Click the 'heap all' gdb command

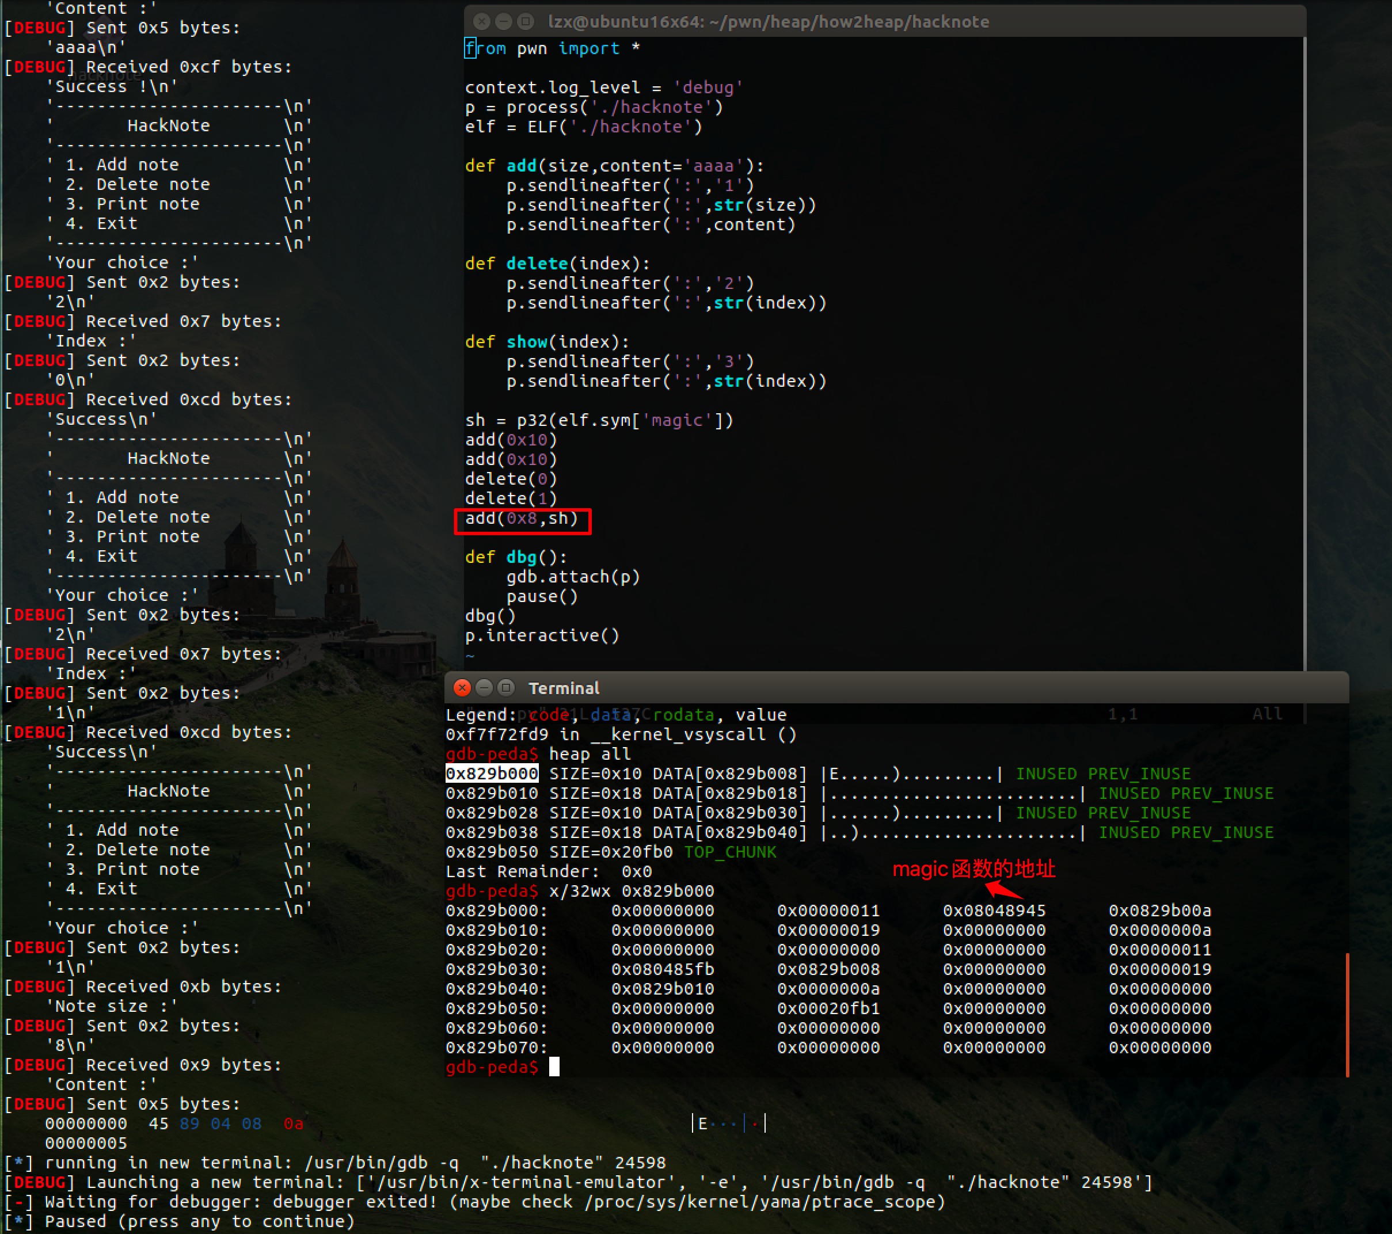click(x=589, y=754)
